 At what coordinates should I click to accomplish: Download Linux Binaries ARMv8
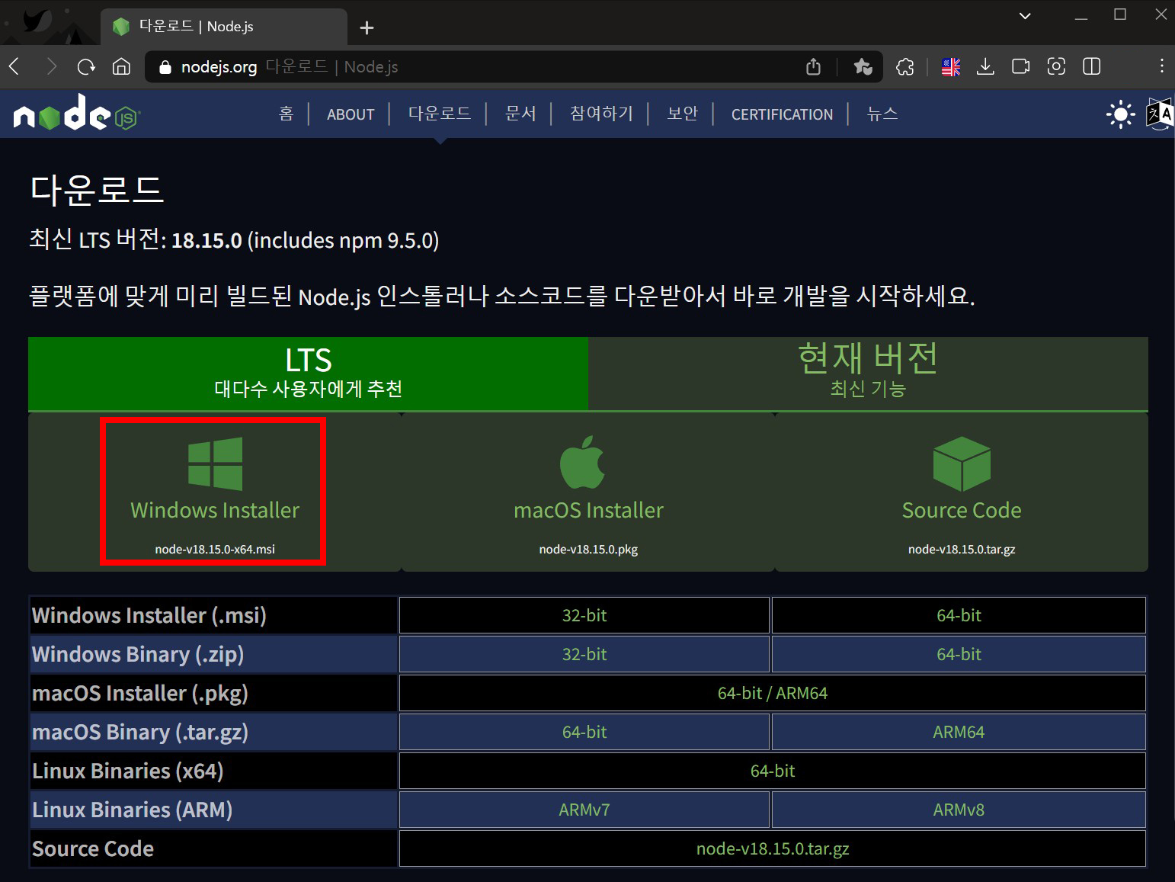(959, 810)
